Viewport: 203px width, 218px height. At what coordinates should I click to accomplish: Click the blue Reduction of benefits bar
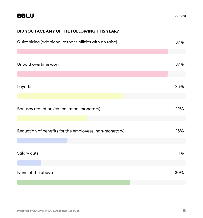(42, 141)
